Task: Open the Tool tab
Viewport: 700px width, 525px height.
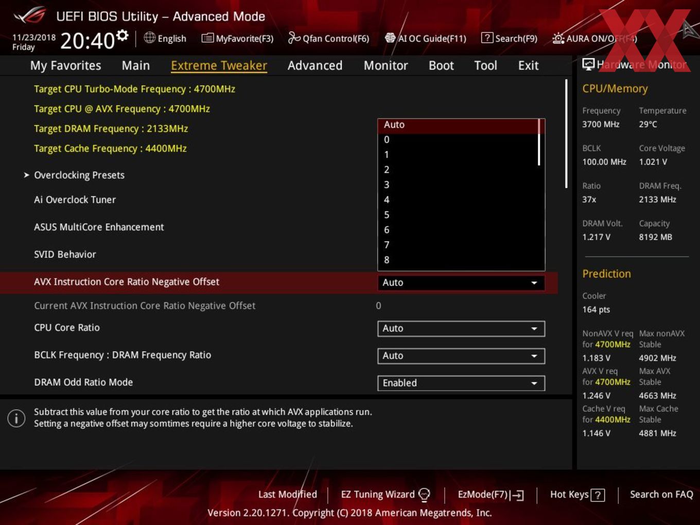Action: point(485,65)
